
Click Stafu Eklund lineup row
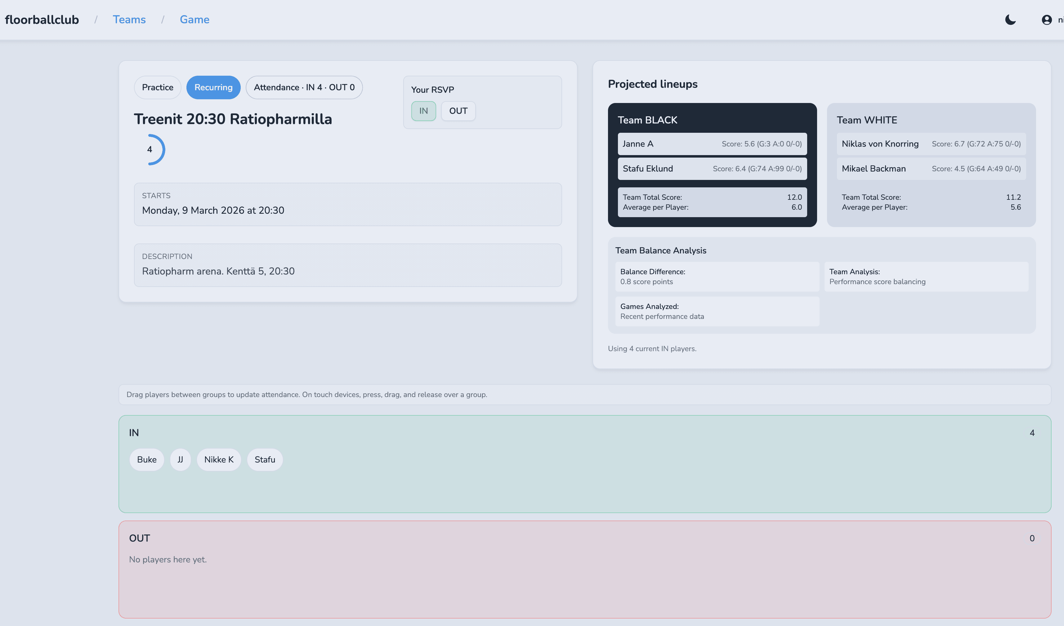[x=712, y=169]
